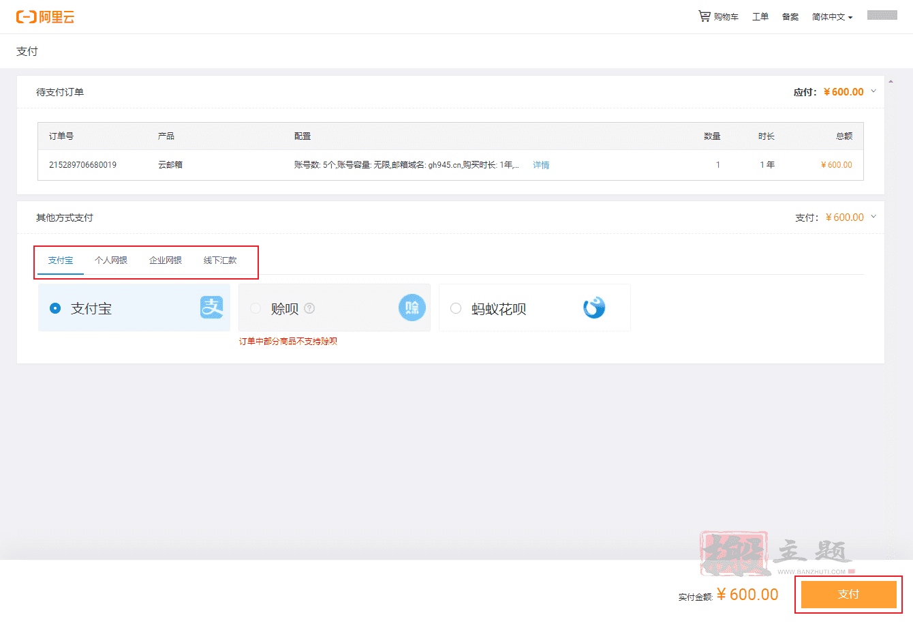Click the 1年 duration cell
This screenshot has height=628, width=913.
pos(767,165)
